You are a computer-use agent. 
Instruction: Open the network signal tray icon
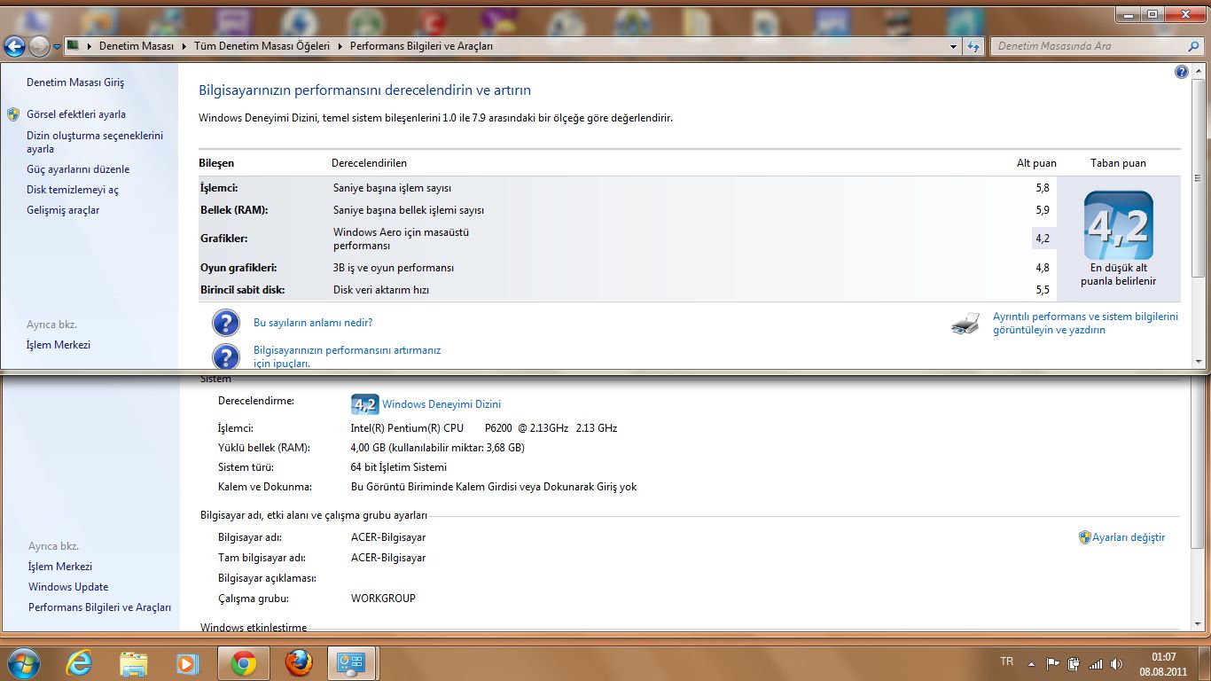[x=1096, y=662]
